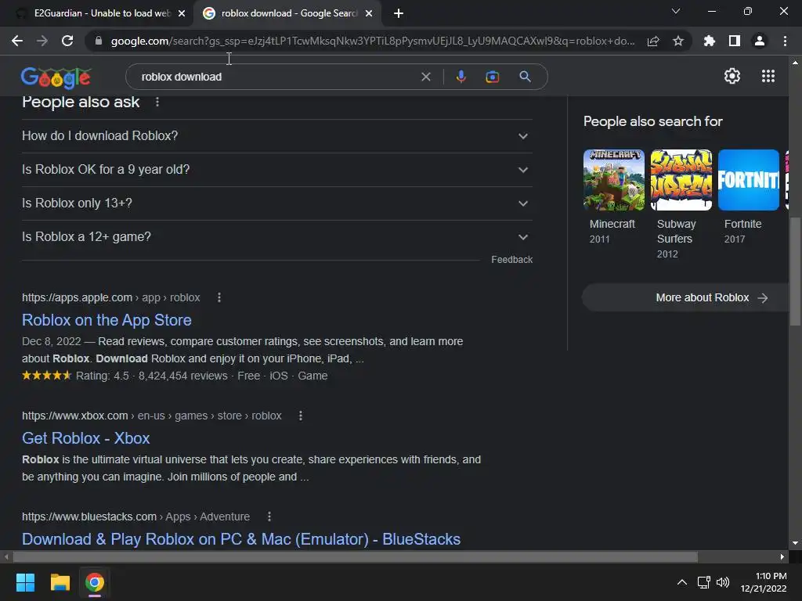Switch to E2Guardian tab
Screen dimensions: 802x601
coord(96,13)
